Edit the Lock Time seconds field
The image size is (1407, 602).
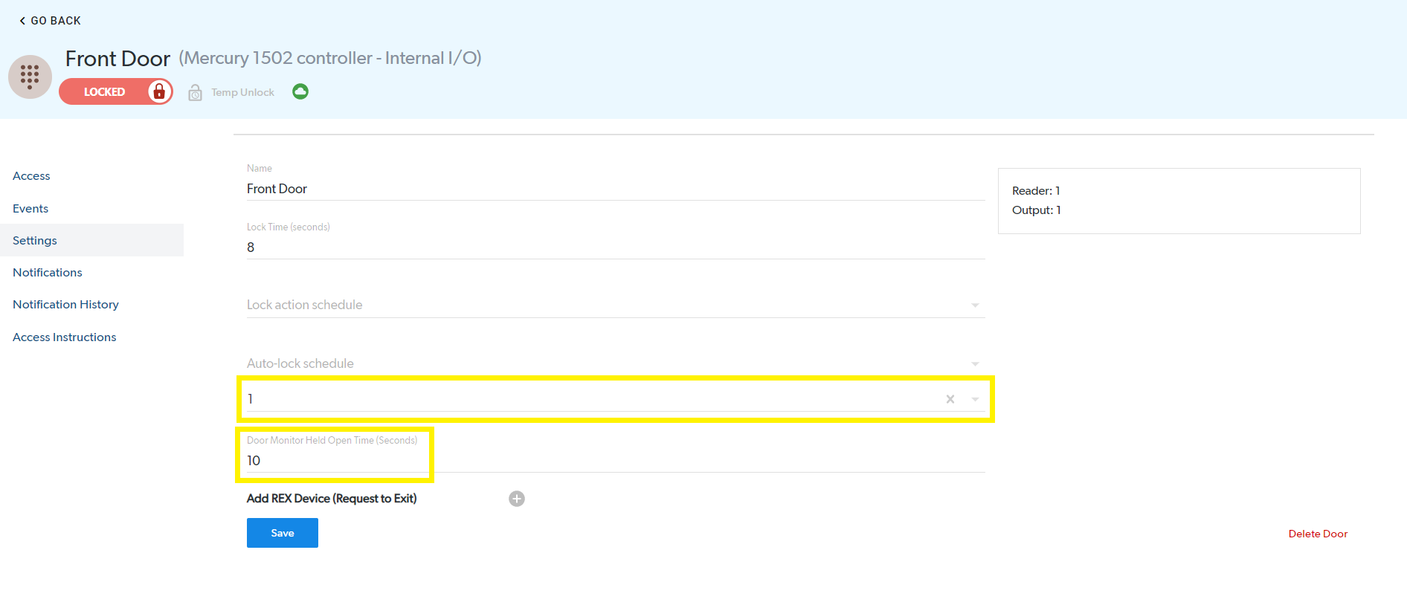tap(616, 247)
